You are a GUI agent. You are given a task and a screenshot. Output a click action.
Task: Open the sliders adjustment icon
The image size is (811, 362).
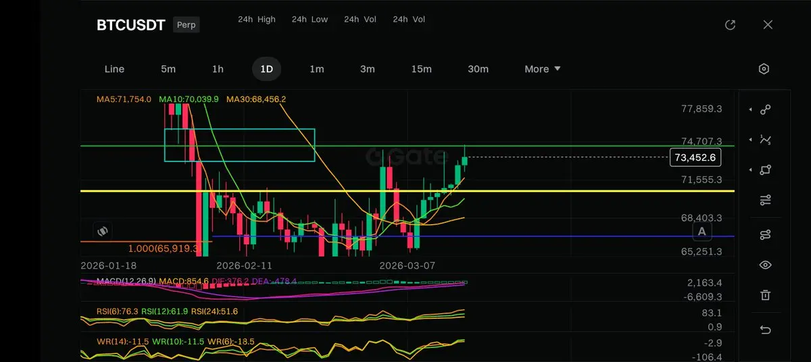(x=765, y=200)
